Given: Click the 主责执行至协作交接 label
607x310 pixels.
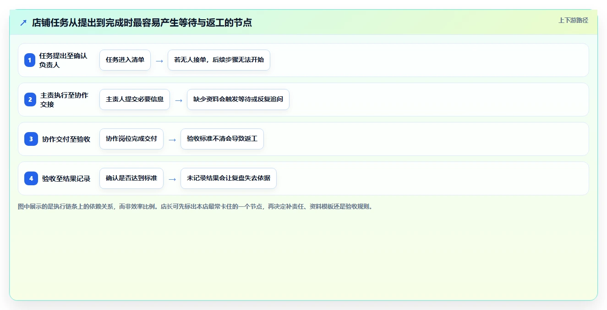Looking at the screenshot, I should [x=65, y=100].
